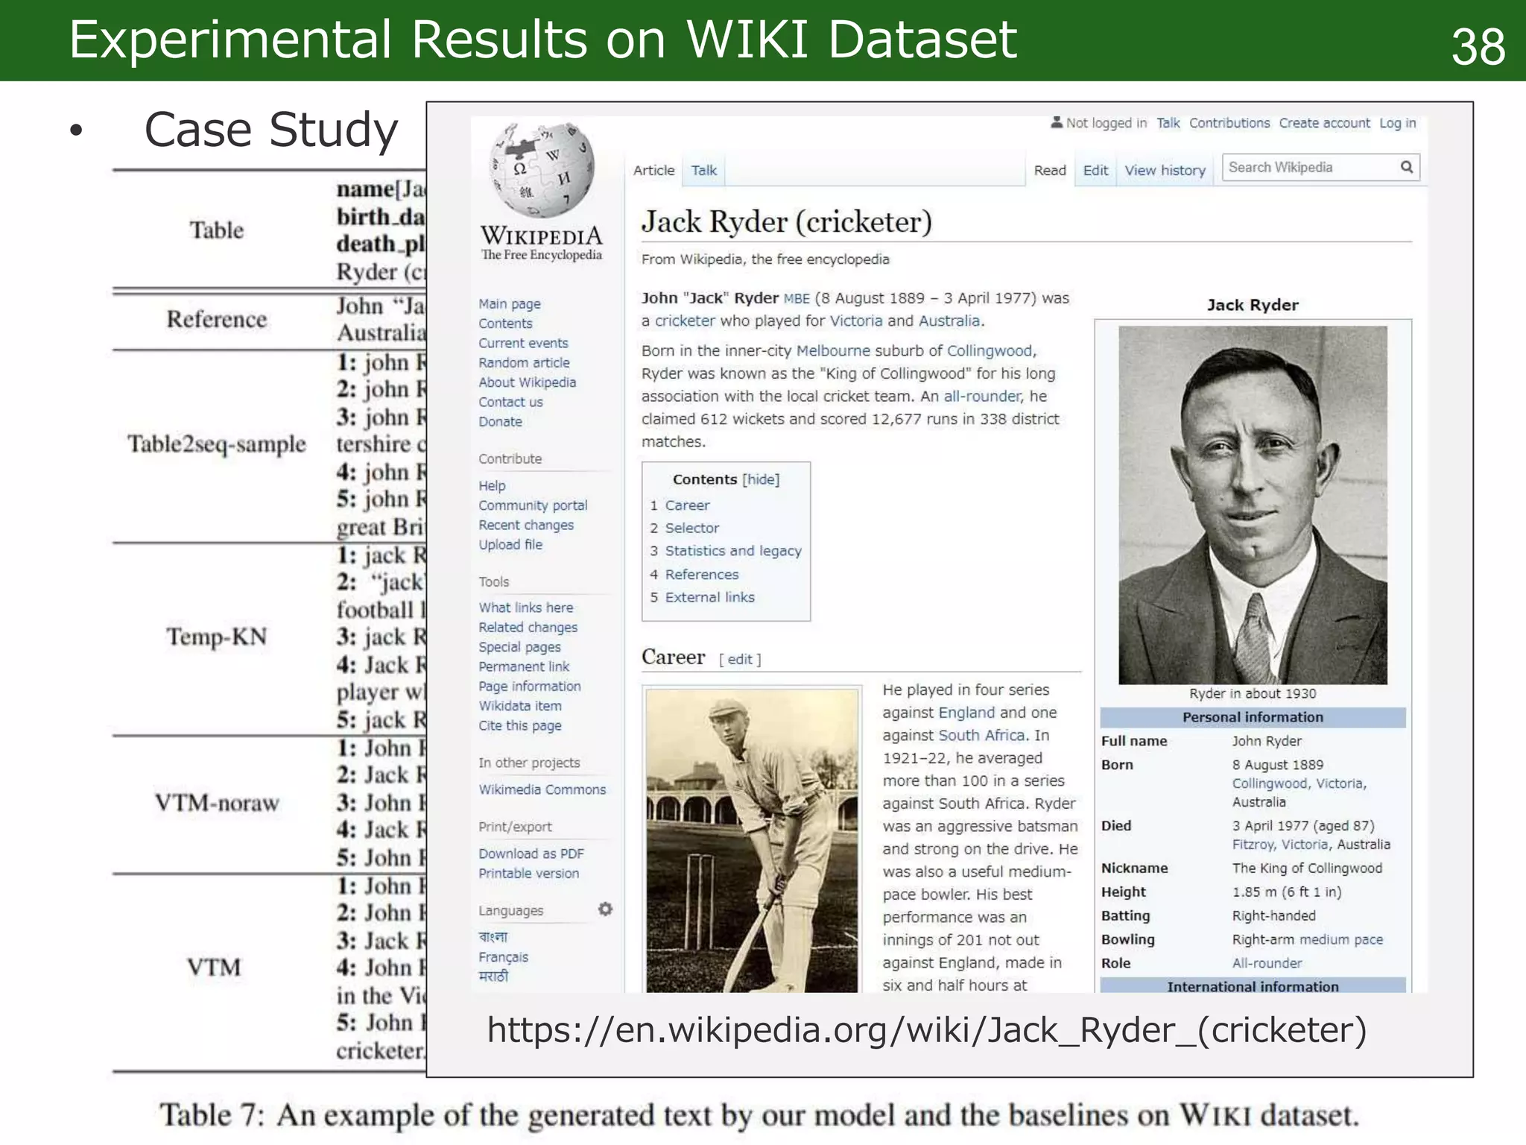Open language settings gear icon

coord(605,909)
